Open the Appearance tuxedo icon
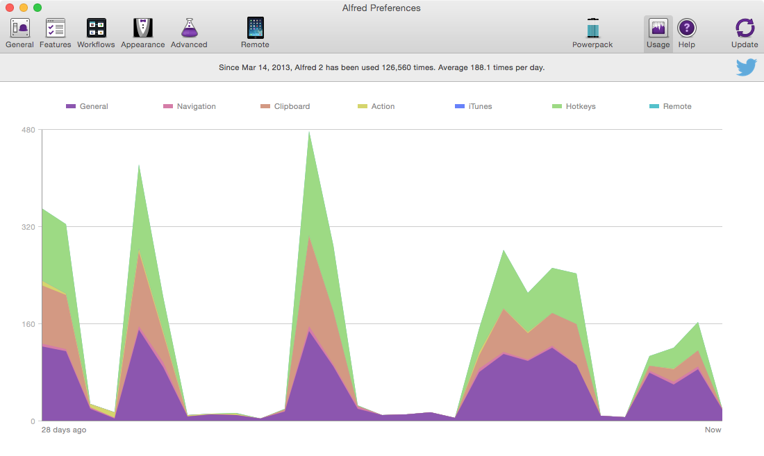Viewport: 764px width, 456px height. pyautogui.click(x=143, y=28)
